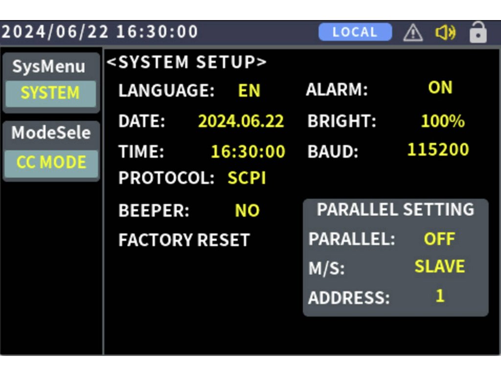
Task: Tap the yellow speaker sound icon
Action: coord(445,33)
